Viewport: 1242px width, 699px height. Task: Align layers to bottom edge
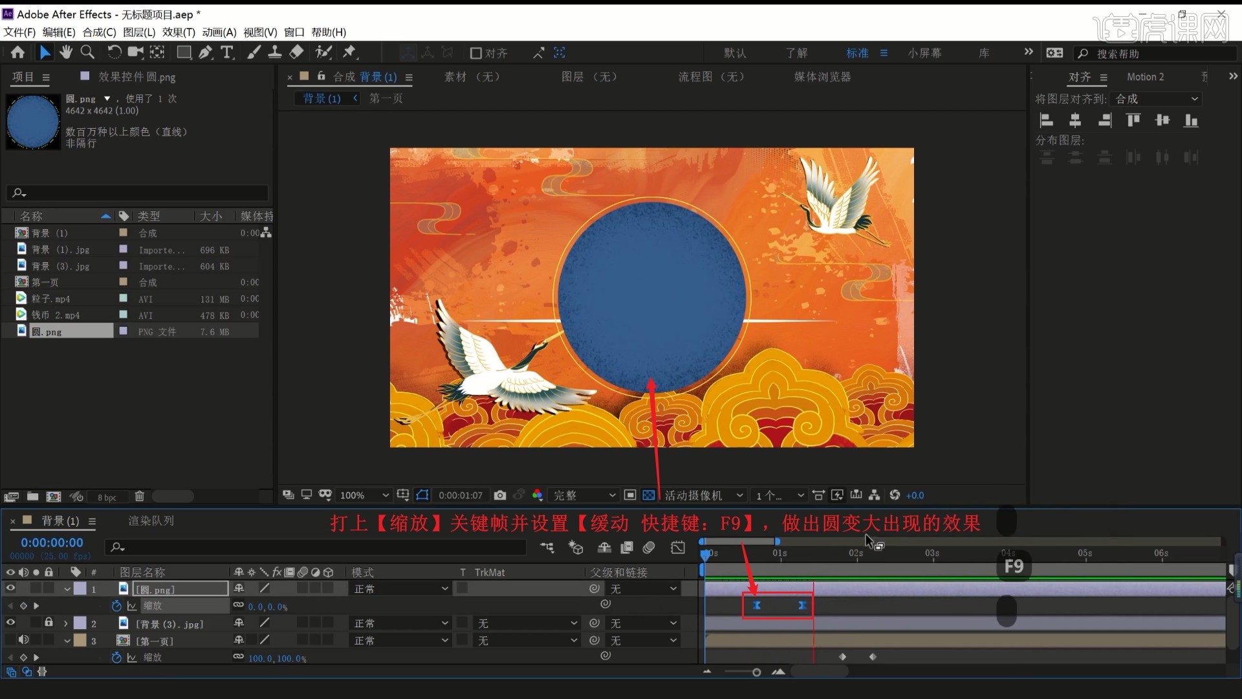(1191, 120)
